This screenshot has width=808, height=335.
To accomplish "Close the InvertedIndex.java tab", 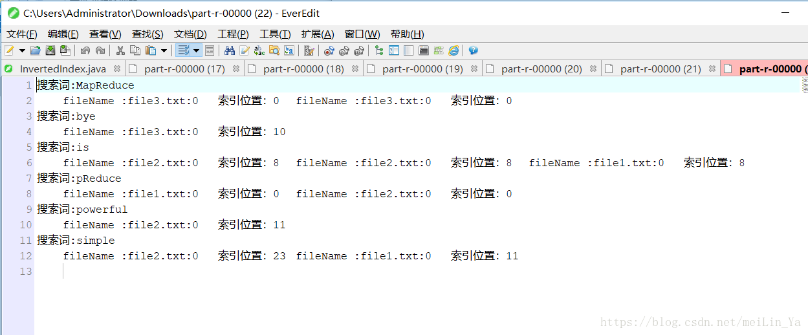I will pos(117,69).
